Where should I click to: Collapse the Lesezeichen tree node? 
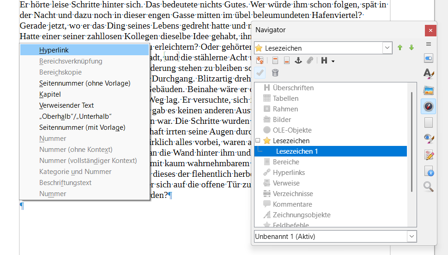pos(258,141)
